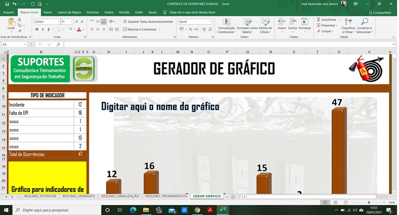
Task: Click the Name Box showing A1
Action: (14, 44)
